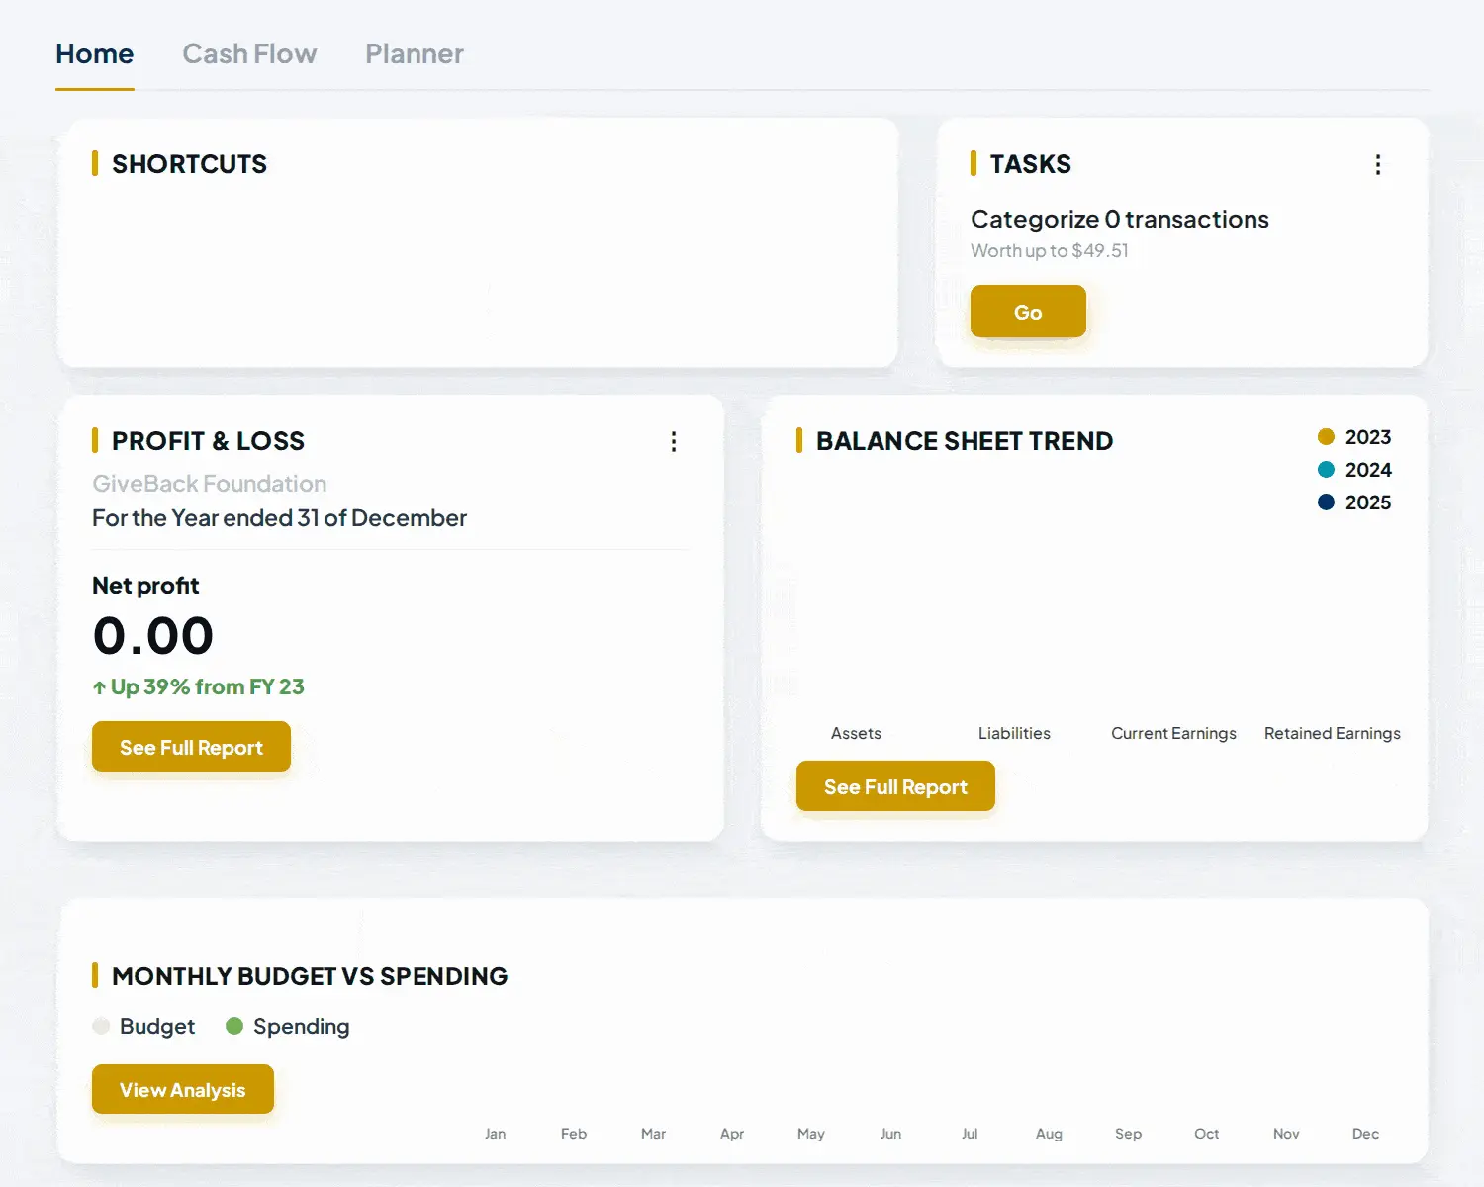Click 'Up 39% from FY 23' indicator
Image resolution: width=1484 pixels, height=1187 pixels.
[x=199, y=686]
